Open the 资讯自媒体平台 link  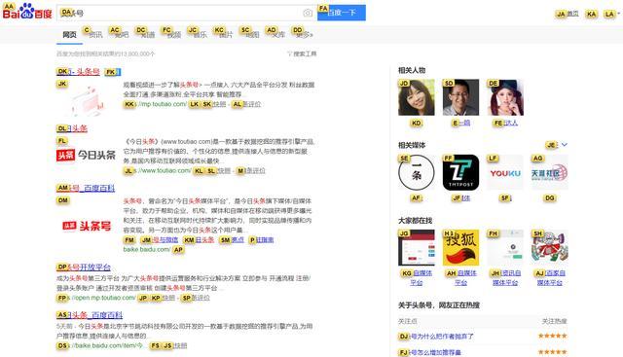(x=505, y=277)
